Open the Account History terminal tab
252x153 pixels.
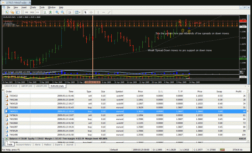pyautogui.click(x=23, y=145)
